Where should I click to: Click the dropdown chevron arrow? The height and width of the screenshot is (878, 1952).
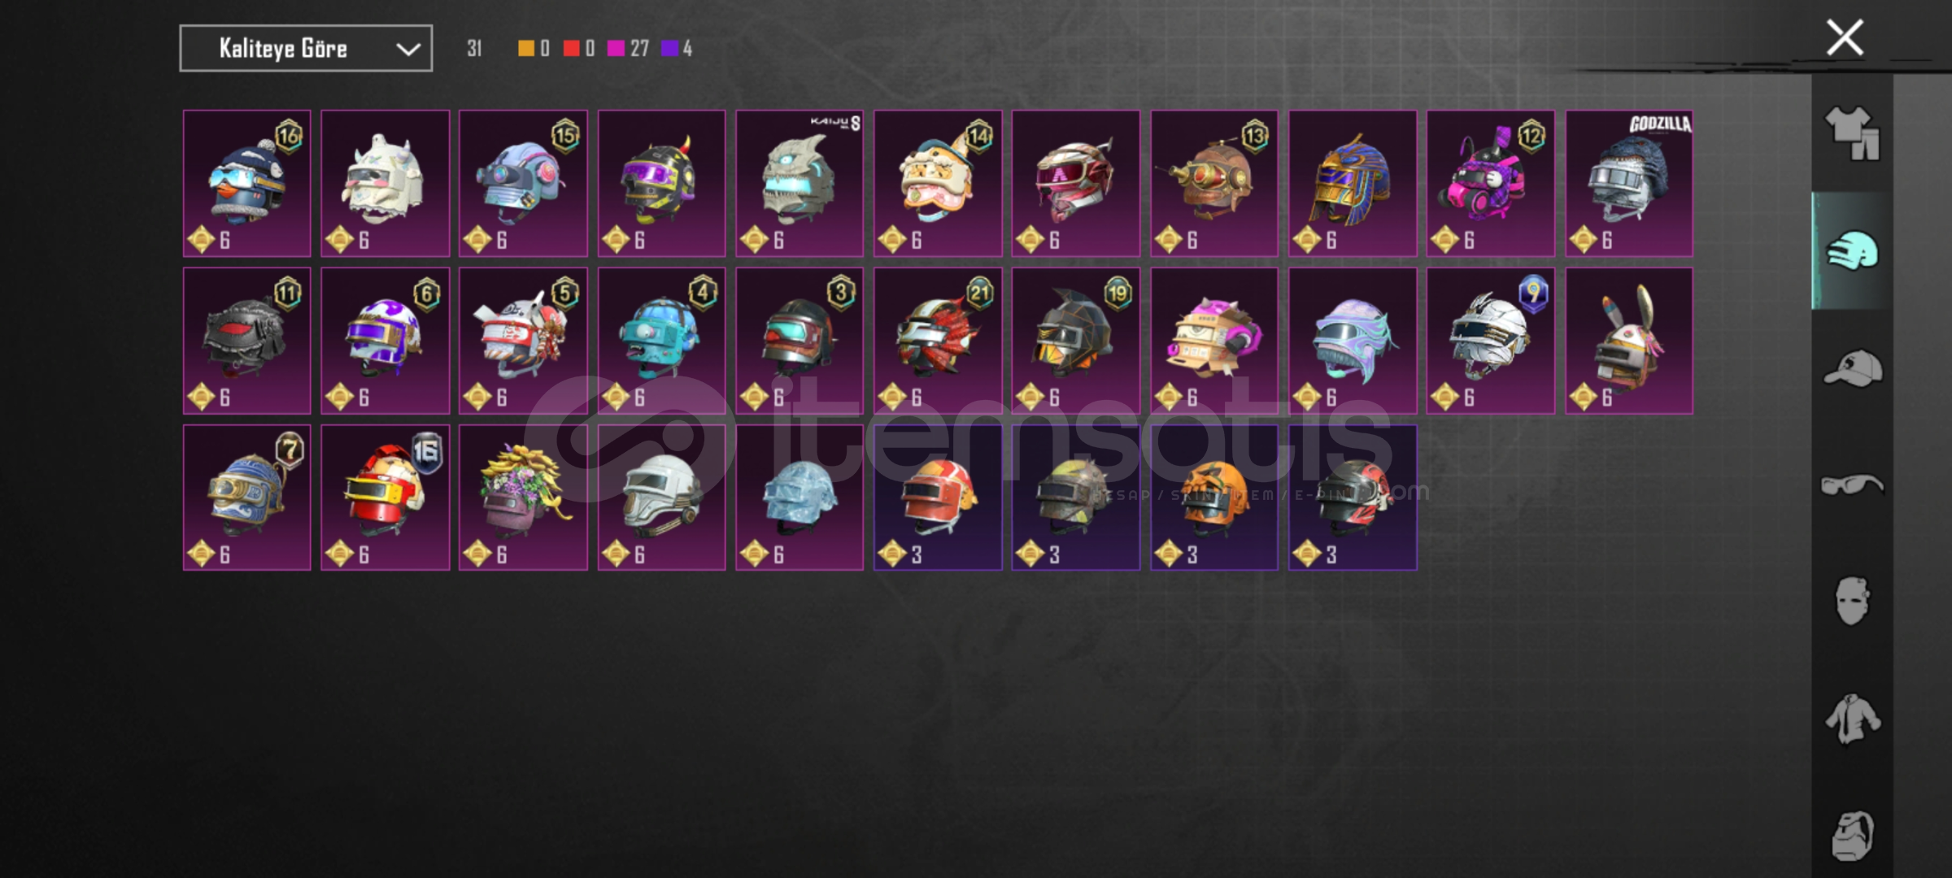(407, 50)
